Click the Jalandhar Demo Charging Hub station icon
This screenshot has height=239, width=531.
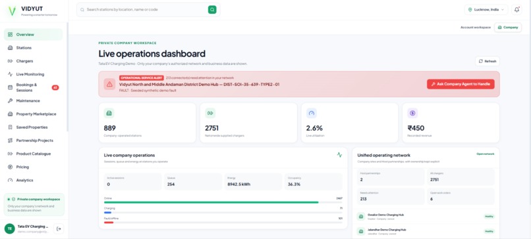[x=361, y=231]
